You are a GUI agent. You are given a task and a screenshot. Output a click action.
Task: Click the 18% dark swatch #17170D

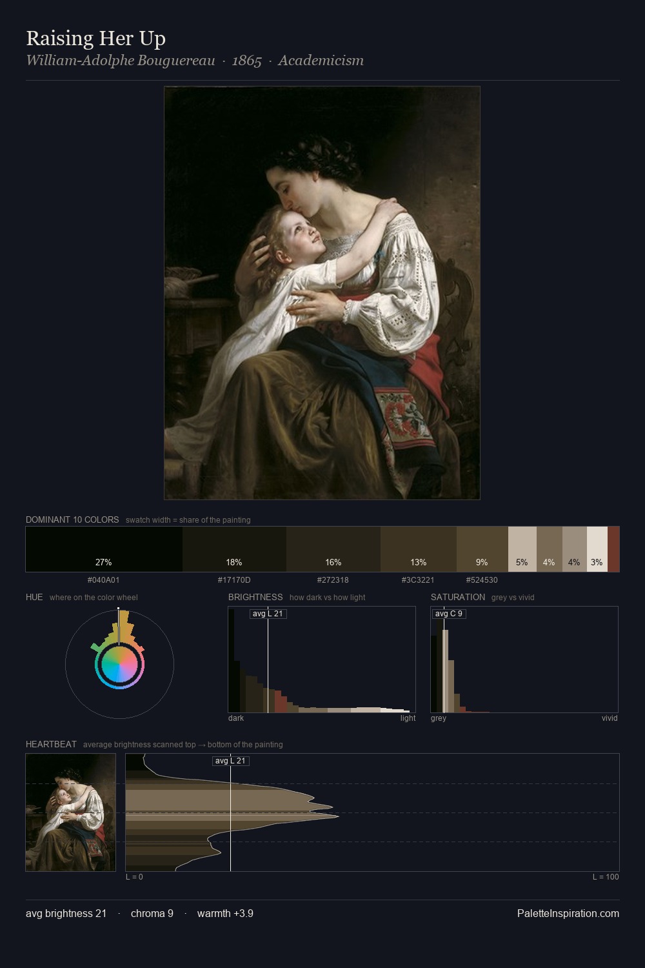click(234, 549)
